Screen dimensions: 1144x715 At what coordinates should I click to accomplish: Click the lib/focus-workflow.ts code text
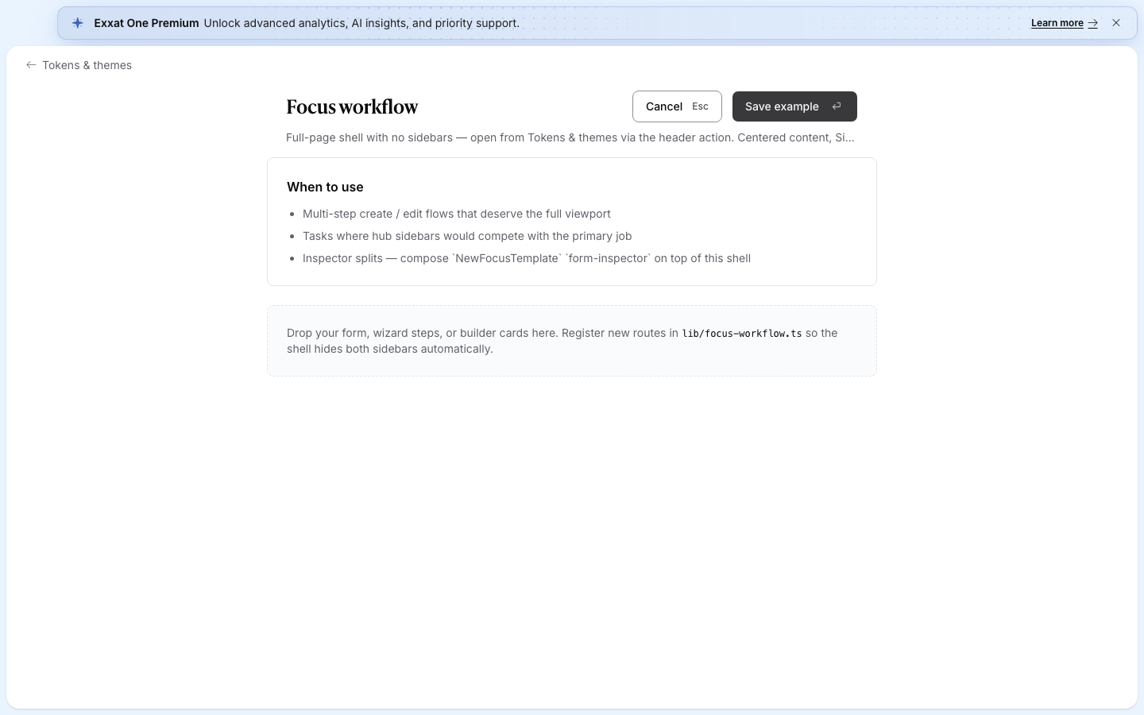pos(742,334)
